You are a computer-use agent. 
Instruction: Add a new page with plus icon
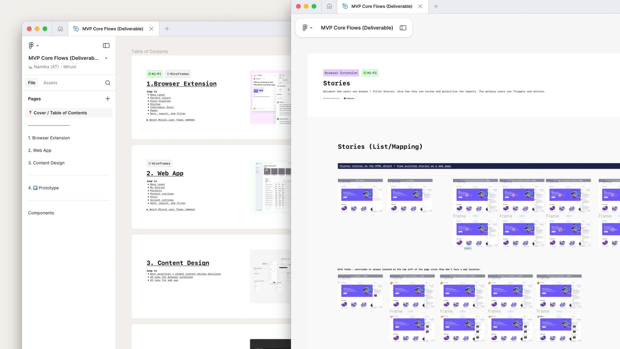pos(108,99)
